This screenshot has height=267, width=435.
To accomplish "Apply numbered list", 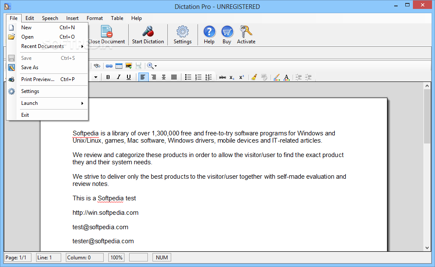I will pyautogui.click(x=198, y=77).
